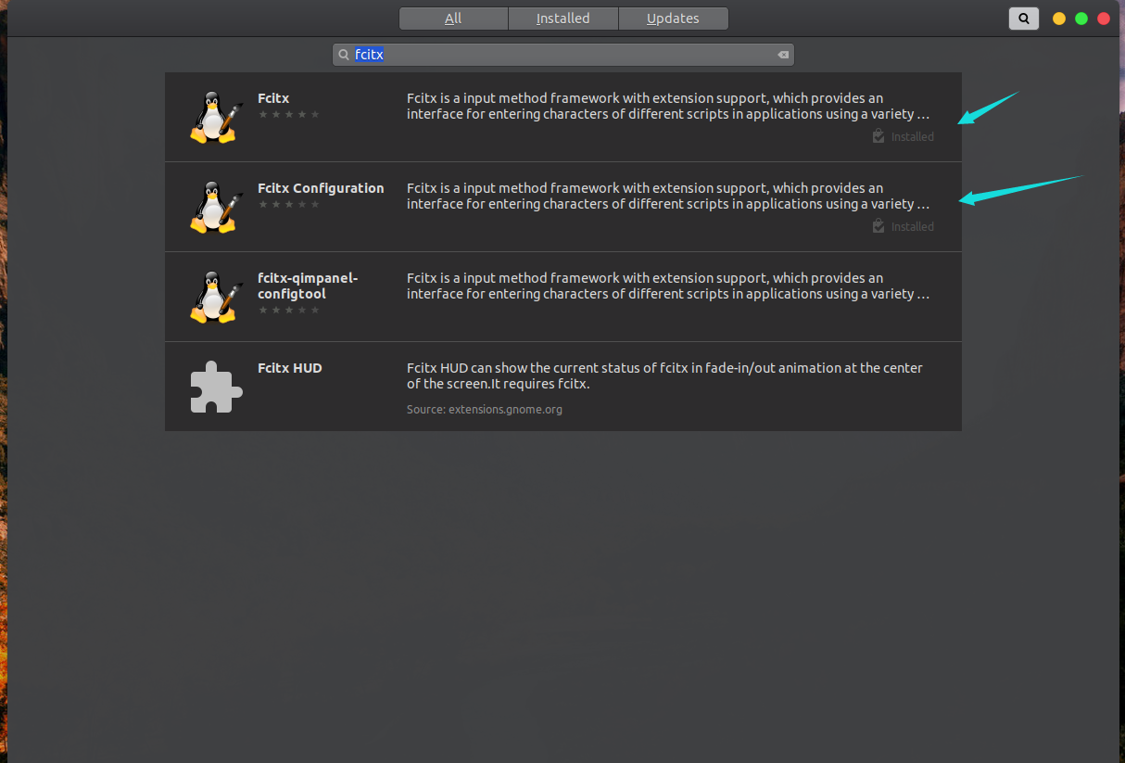Switch to the Installed tab
The image size is (1125, 763).
pyautogui.click(x=562, y=19)
